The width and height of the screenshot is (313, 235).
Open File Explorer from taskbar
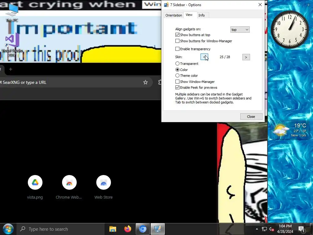pyautogui.click(x=112, y=229)
